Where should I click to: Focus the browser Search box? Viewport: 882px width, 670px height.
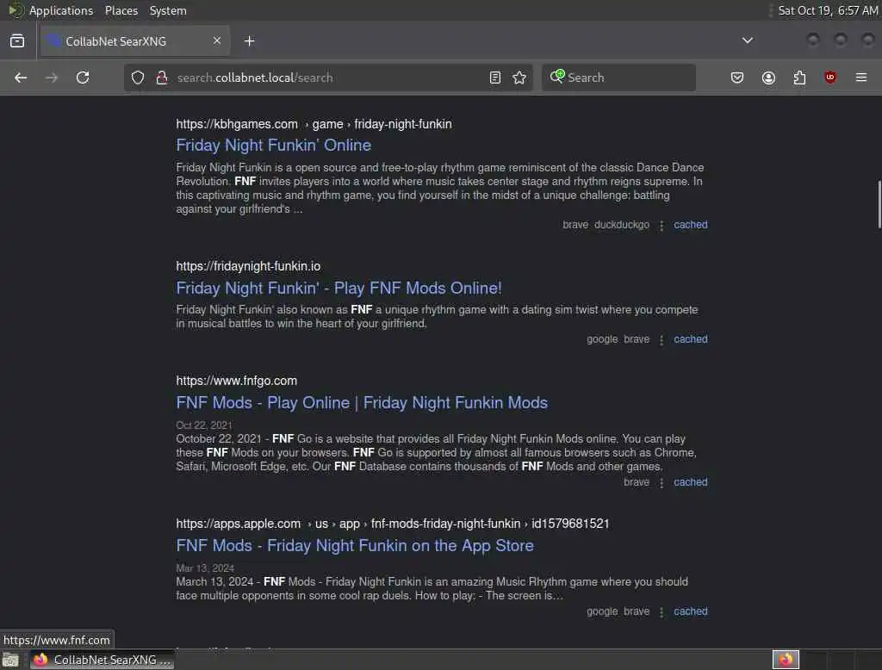(618, 78)
